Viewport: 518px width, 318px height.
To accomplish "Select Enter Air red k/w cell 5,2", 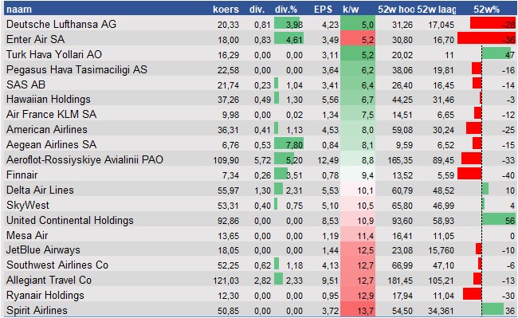I will 358,39.
